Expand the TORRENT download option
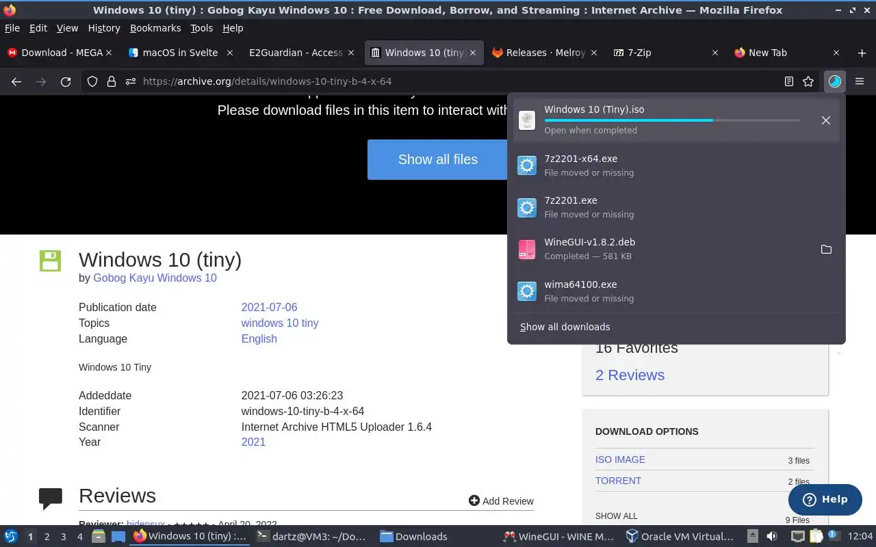 618,481
